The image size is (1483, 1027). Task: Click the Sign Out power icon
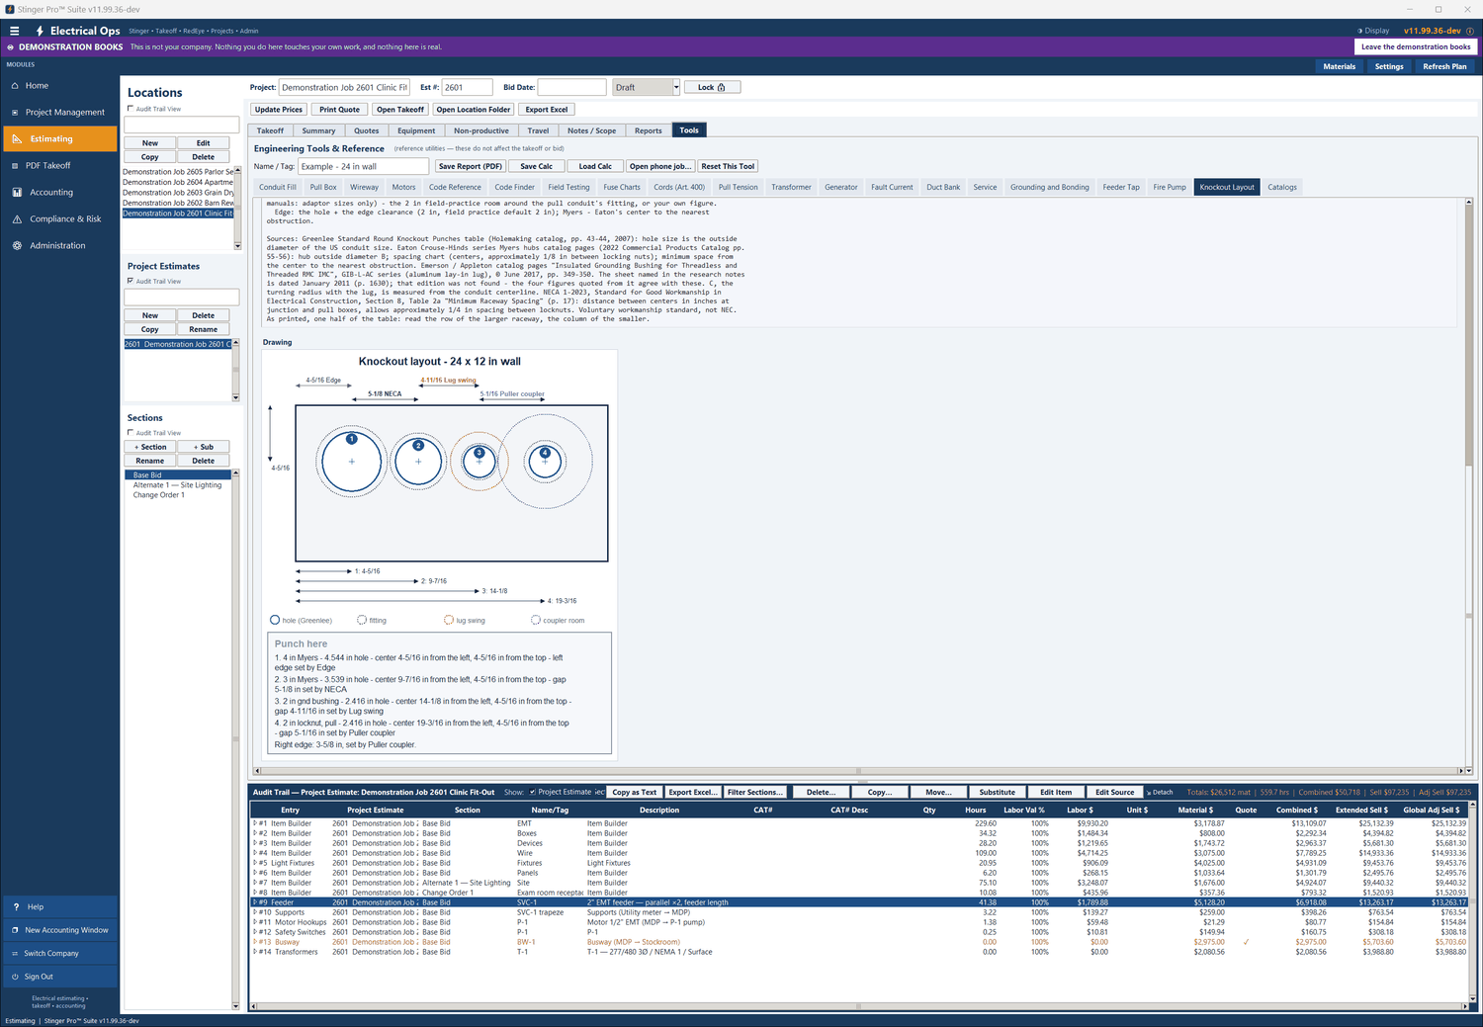pyautogui.click(x=16, y=977)
